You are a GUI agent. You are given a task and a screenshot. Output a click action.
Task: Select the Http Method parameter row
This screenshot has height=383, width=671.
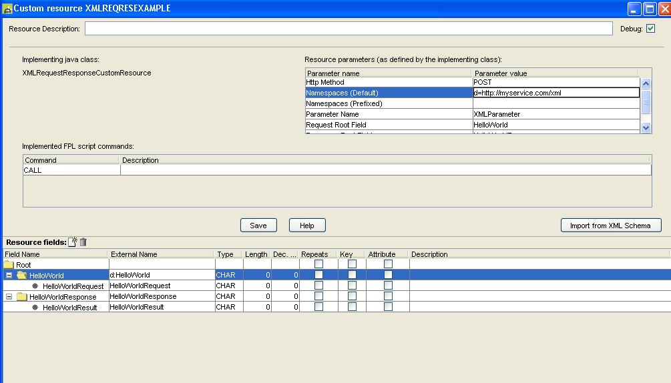coord(388,82)
